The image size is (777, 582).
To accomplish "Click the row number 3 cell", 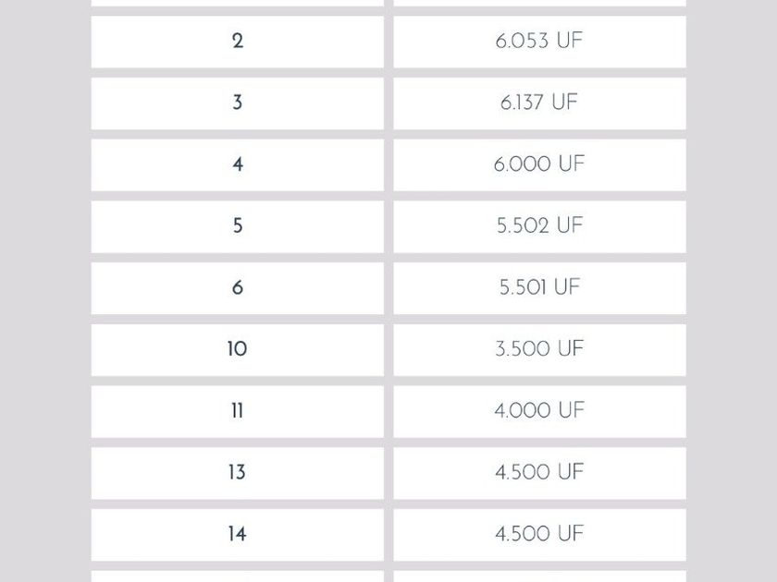I will [x=237, y=103].
